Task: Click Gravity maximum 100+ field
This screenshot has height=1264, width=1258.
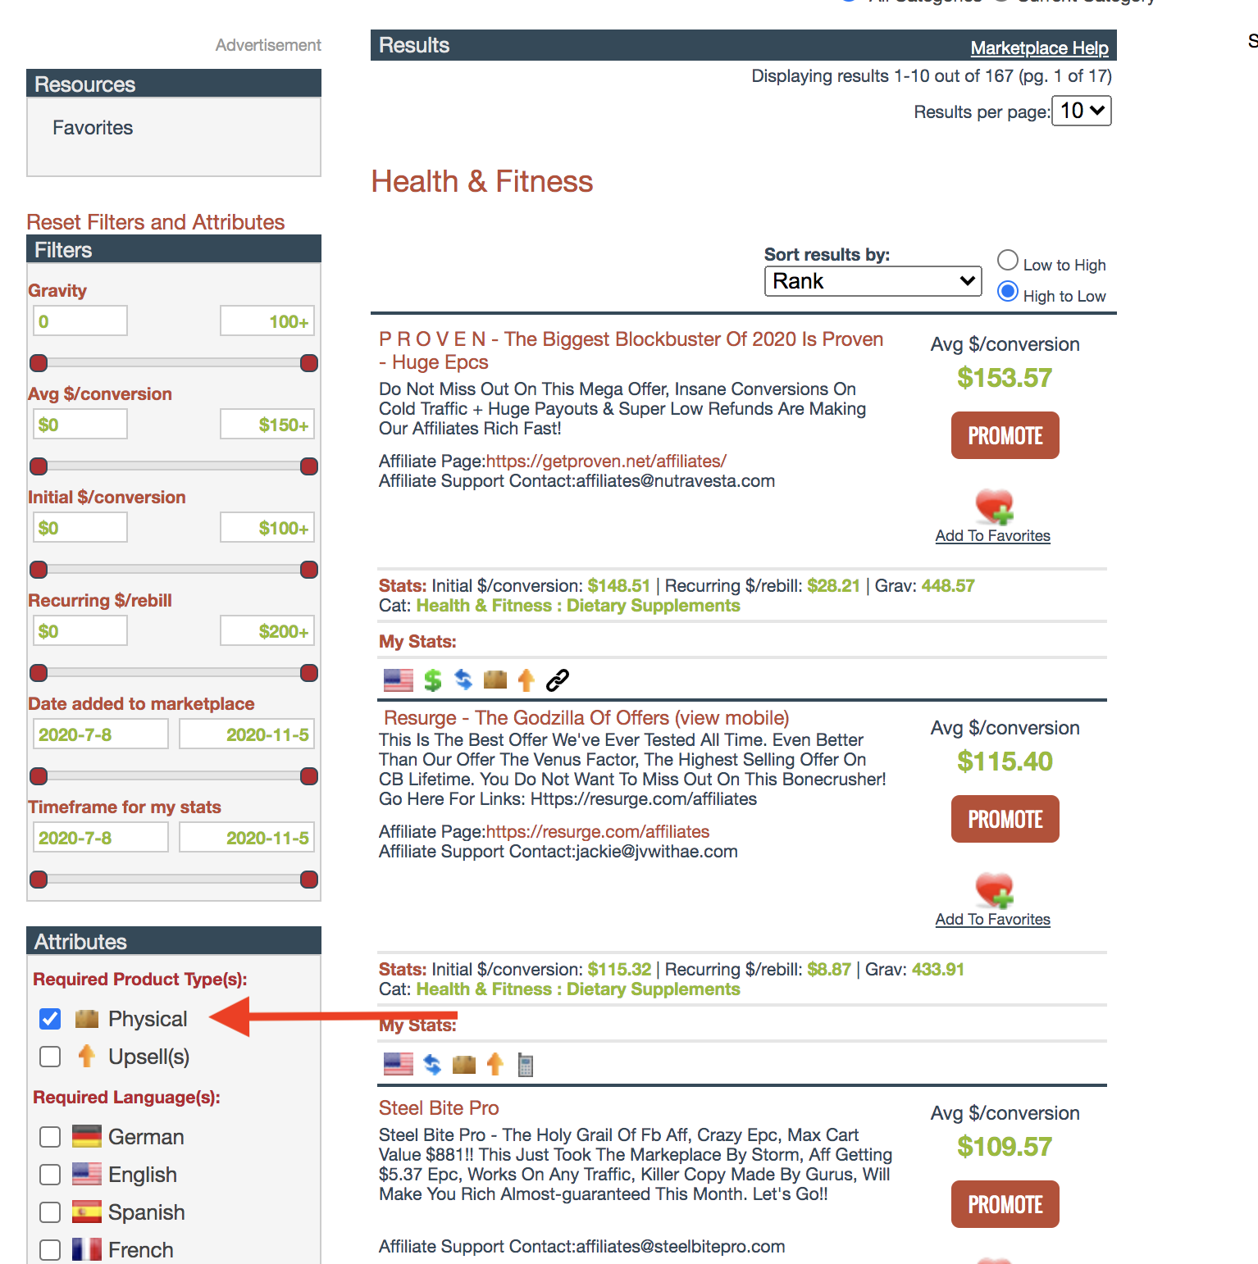Action: (267, 321)
